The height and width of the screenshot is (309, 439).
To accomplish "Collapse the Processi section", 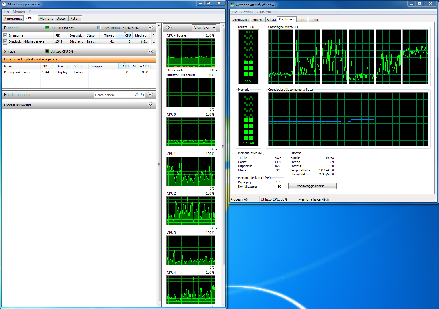I will pyautogui.click(x=150, y=28).
